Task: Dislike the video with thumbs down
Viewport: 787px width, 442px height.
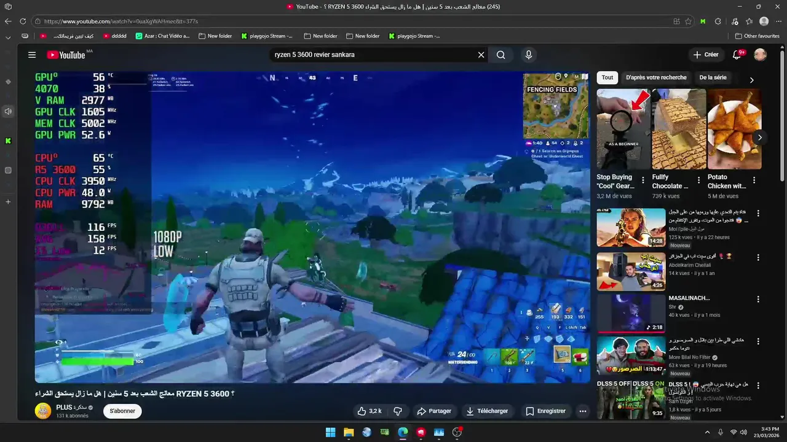Action: 398,411
